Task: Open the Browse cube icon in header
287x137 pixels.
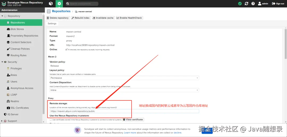Action: [x=51, y=4]
